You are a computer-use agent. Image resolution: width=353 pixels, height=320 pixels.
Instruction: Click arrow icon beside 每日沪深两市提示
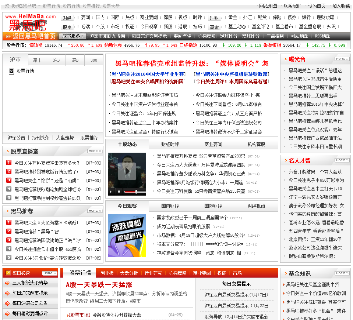click(x=7, y=293)
